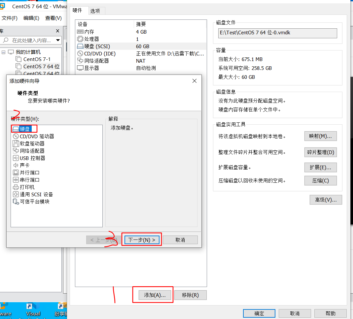Viewport: 353px width, 319px height.
Task: Click the 映射(M)... button
Action: pyautogui.click(x=320, y=136)
